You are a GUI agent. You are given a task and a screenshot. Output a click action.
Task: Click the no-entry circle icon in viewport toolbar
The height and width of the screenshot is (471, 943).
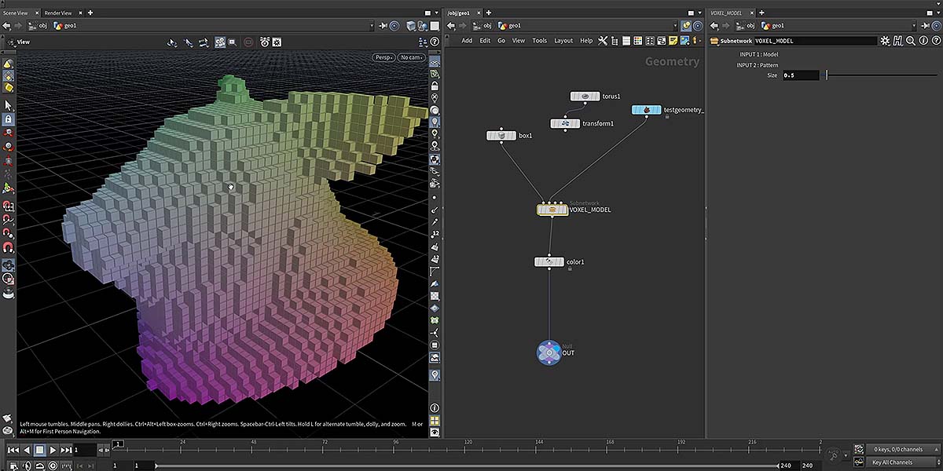tap(248, 42)
